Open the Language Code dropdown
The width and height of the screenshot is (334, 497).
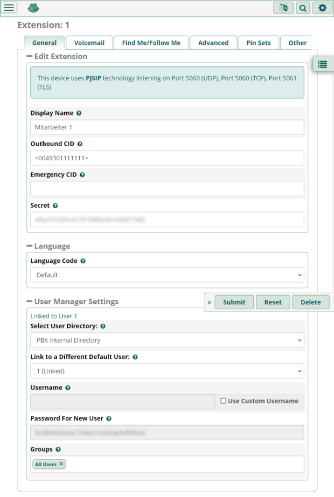[166, 275]
